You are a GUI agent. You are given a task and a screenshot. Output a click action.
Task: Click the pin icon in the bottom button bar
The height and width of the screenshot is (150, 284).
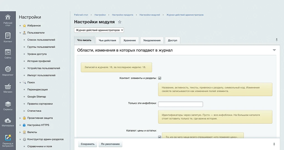(274, 144)
